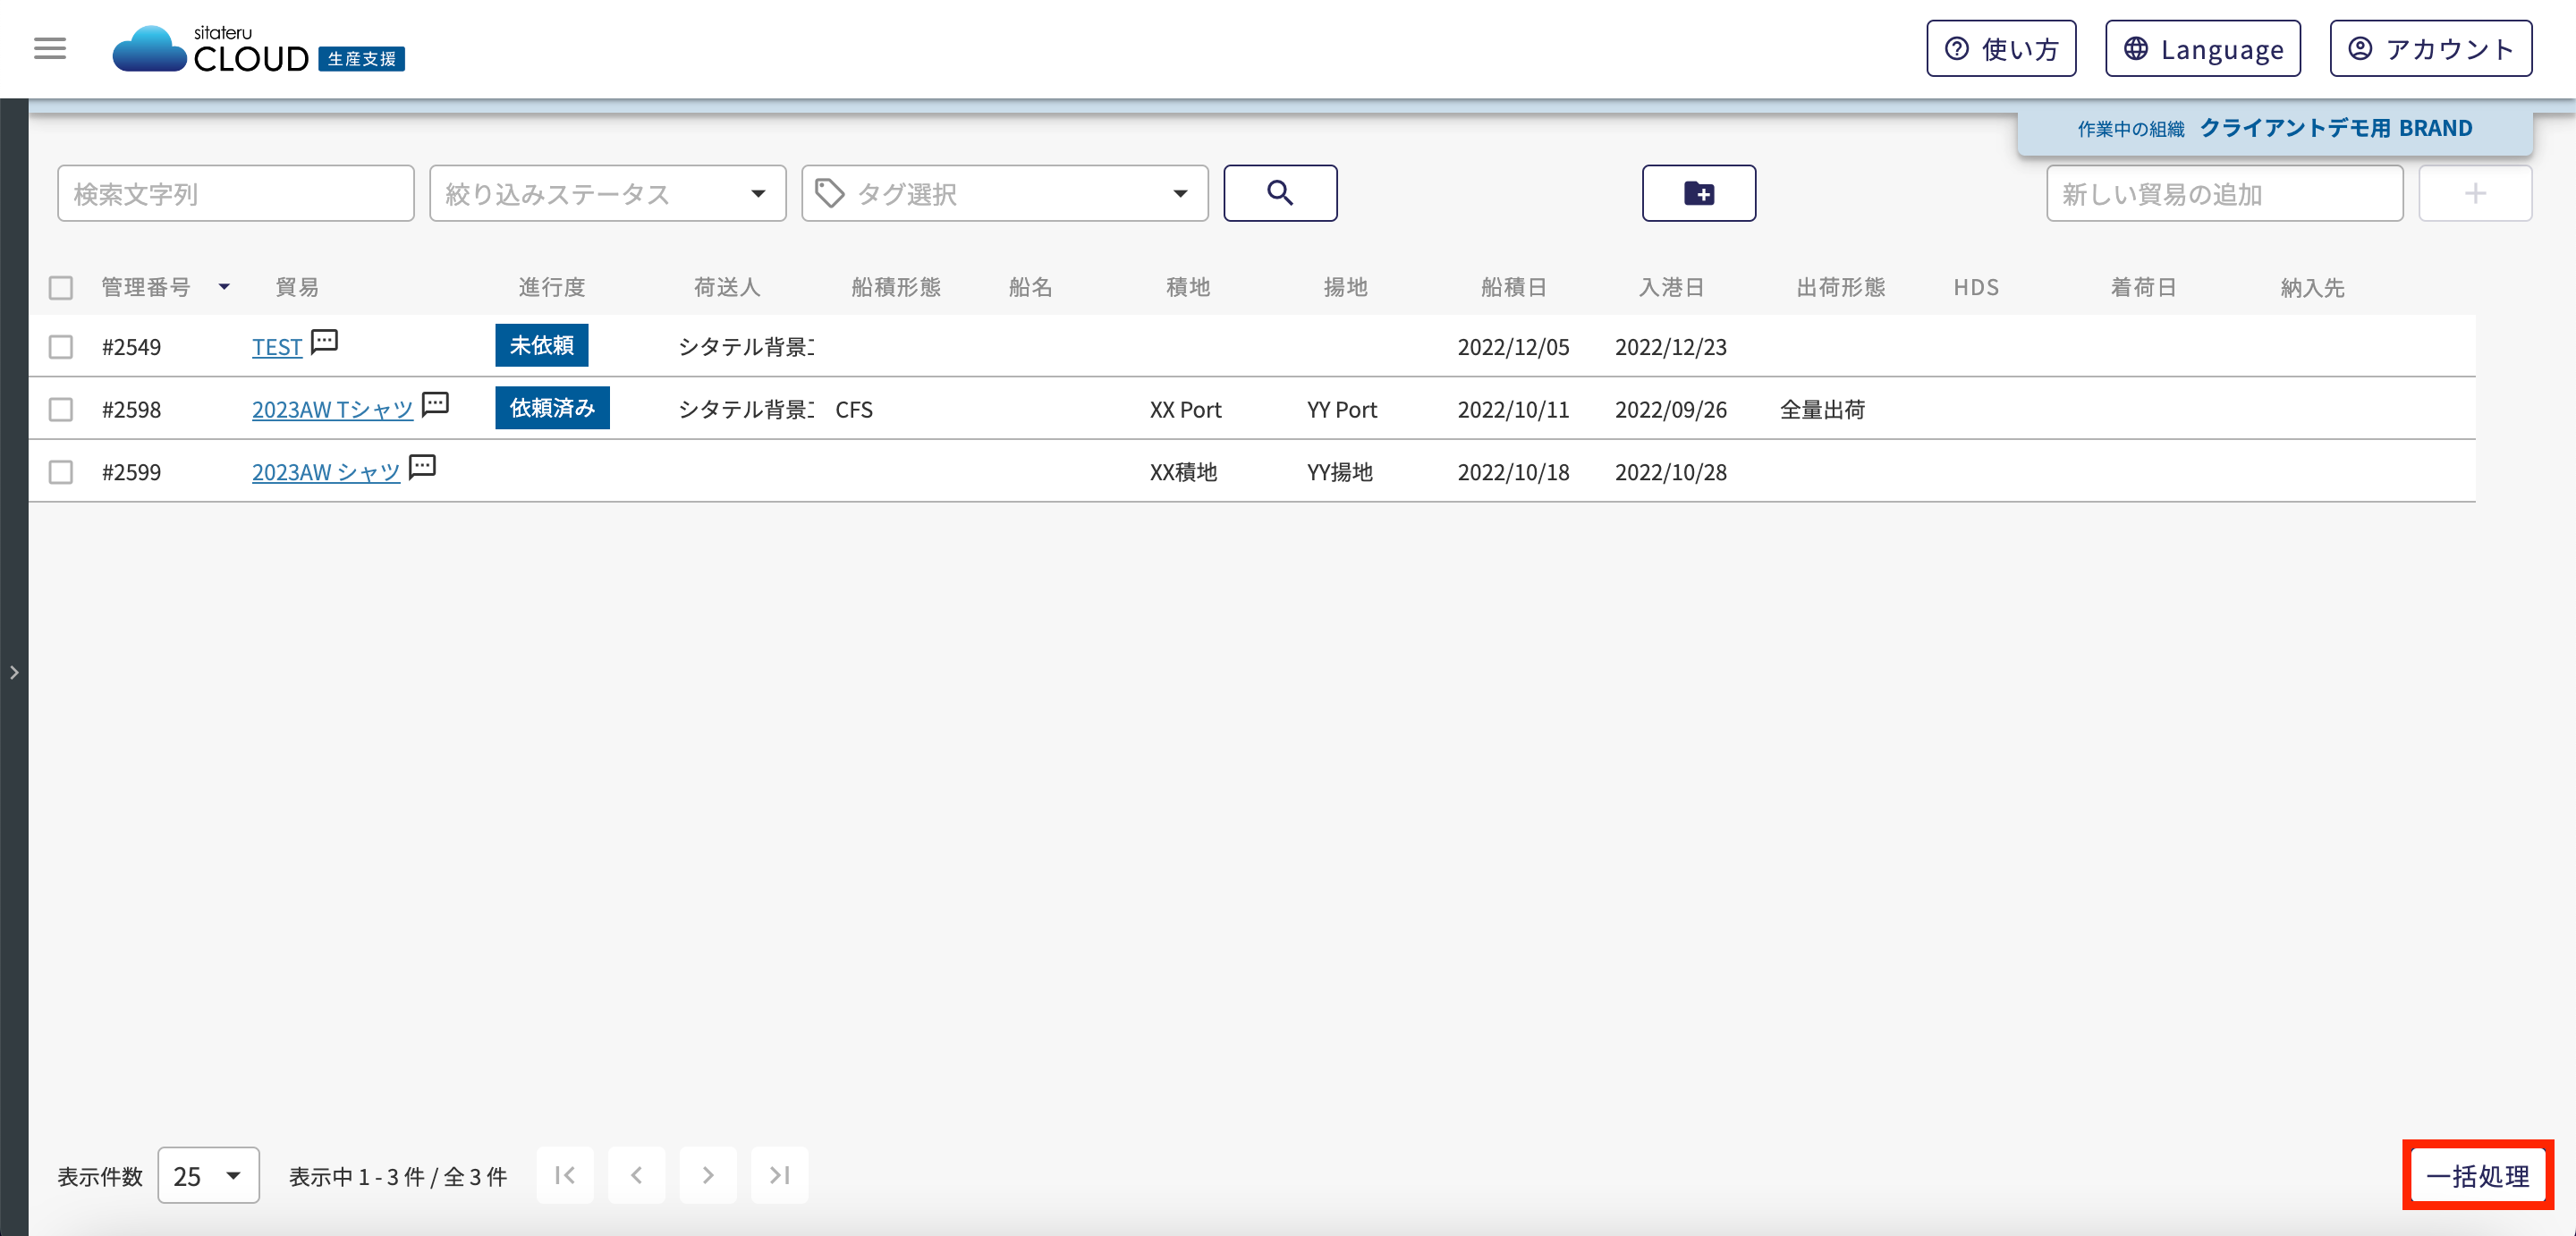The height and width of the screenshot is (1236, 2576).
Task: Toggle the select-all header checkbox
Action: click(x=61, y=288)
